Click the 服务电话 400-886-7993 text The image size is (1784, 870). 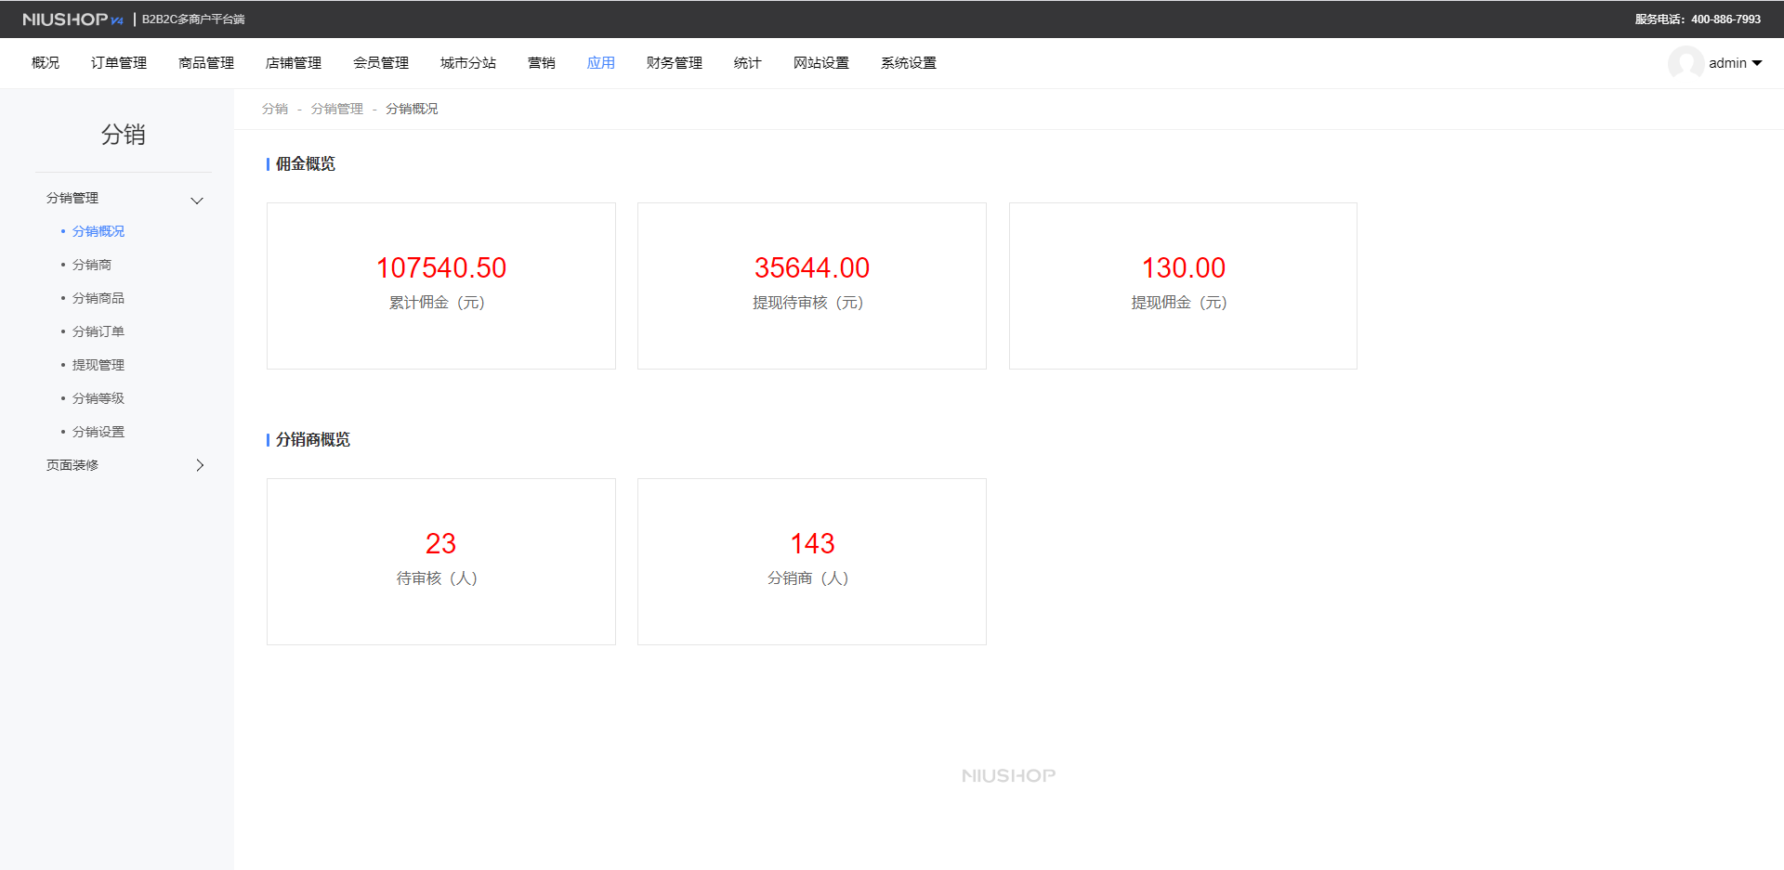1698,19
